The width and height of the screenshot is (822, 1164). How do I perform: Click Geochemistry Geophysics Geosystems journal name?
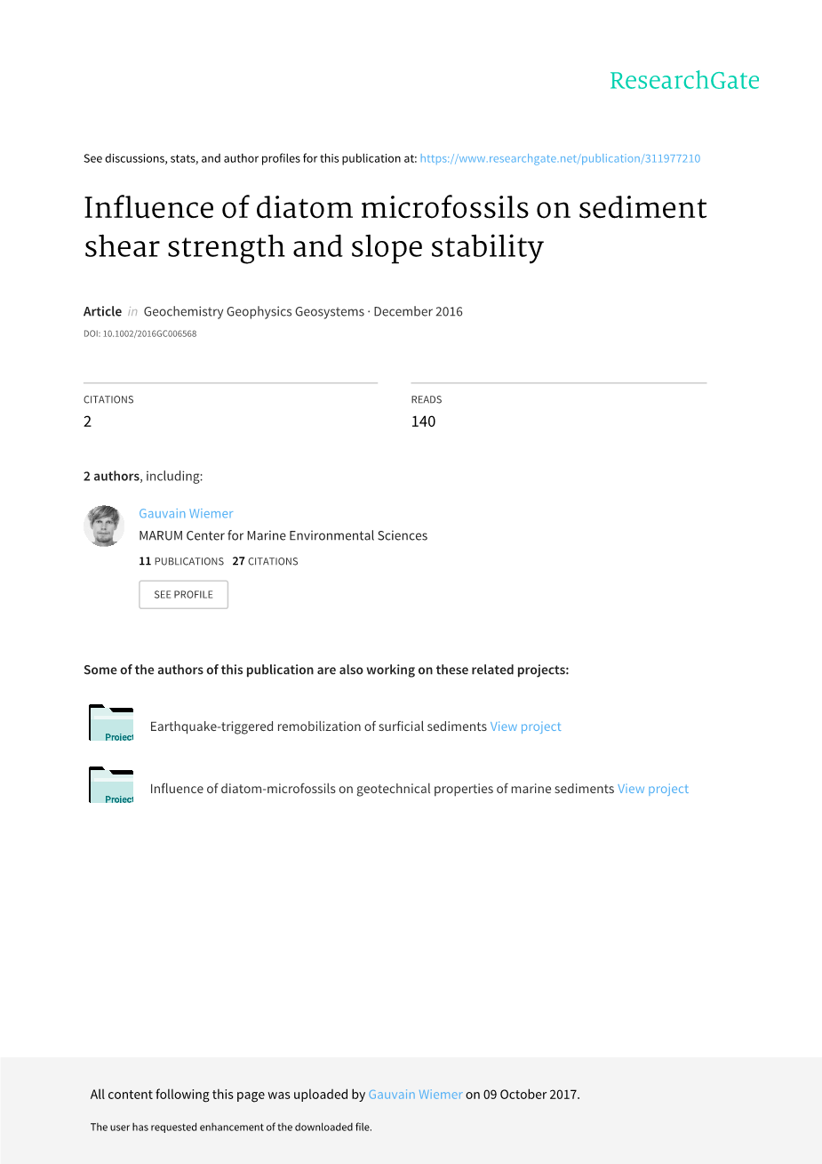click(254, 311)
